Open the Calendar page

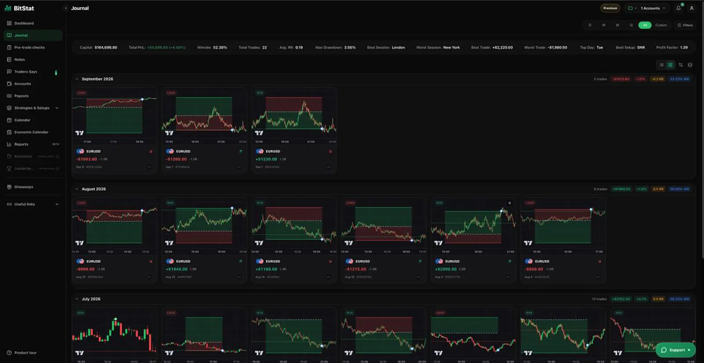22,120
